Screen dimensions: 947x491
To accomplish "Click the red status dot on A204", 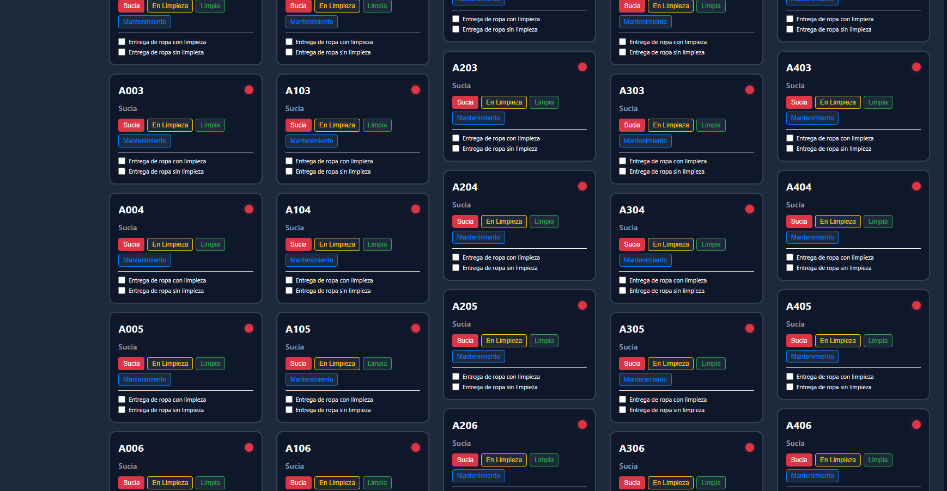I will click(582, 186).
